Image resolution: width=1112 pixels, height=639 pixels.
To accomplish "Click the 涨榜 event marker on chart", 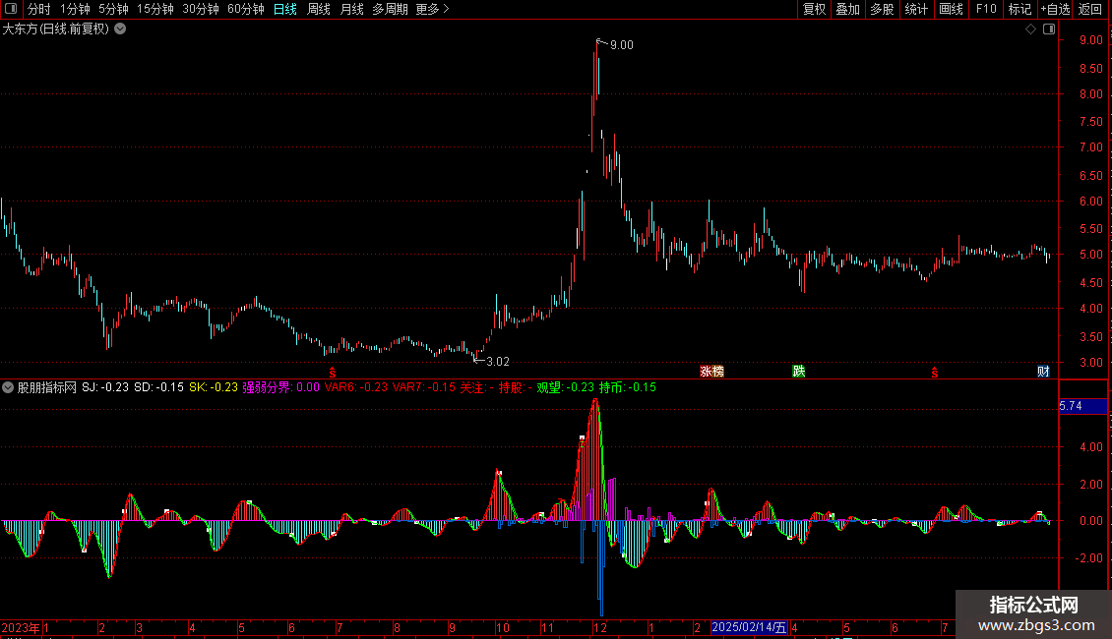I will click(x=712, y=372).
